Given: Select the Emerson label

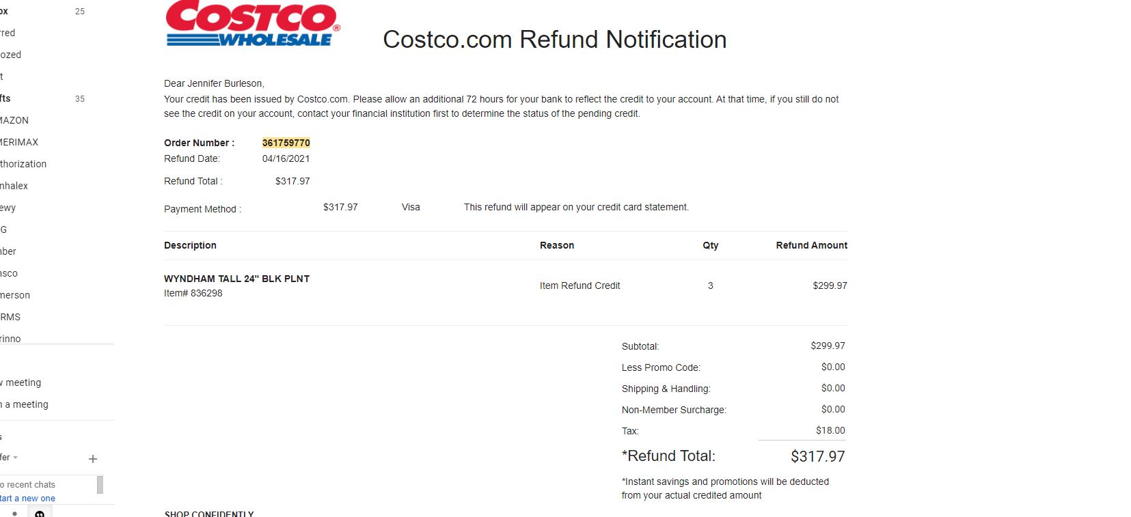Looking at the screenshot, I should point(15,295).
